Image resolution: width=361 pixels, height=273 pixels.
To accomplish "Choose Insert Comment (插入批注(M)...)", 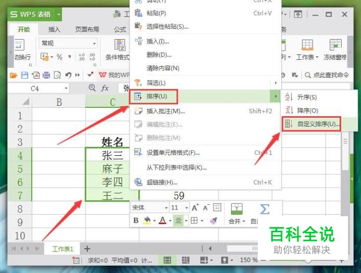I will tap(206, 111).
